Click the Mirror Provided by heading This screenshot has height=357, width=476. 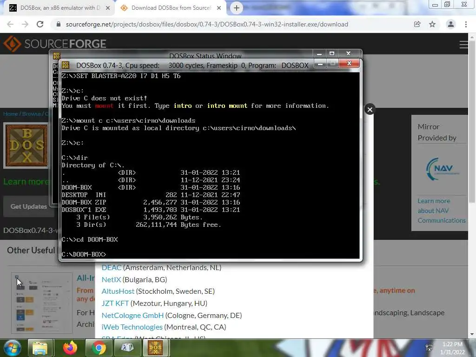[x=437, y=132]
